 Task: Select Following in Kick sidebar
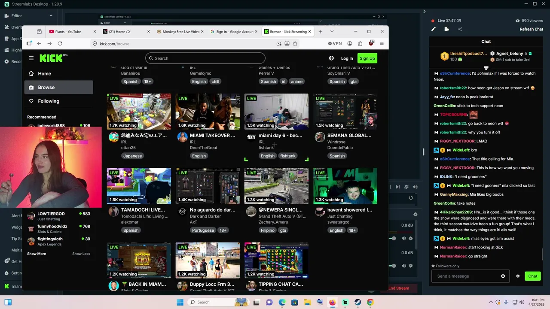(x=58, y=101)
